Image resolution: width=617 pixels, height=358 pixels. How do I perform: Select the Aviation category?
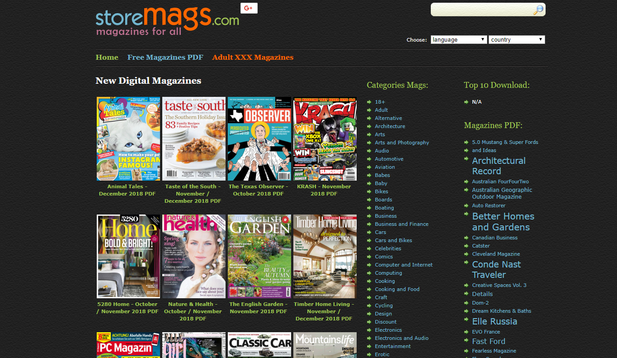click(385, 167)
